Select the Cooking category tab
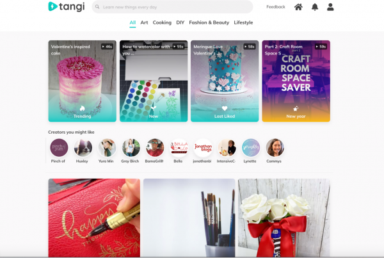This screenshot has height=258, width=384. [162, 22]
